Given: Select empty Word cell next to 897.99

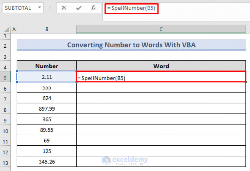Looking at the screenshot, I should [x=161, y=109].
